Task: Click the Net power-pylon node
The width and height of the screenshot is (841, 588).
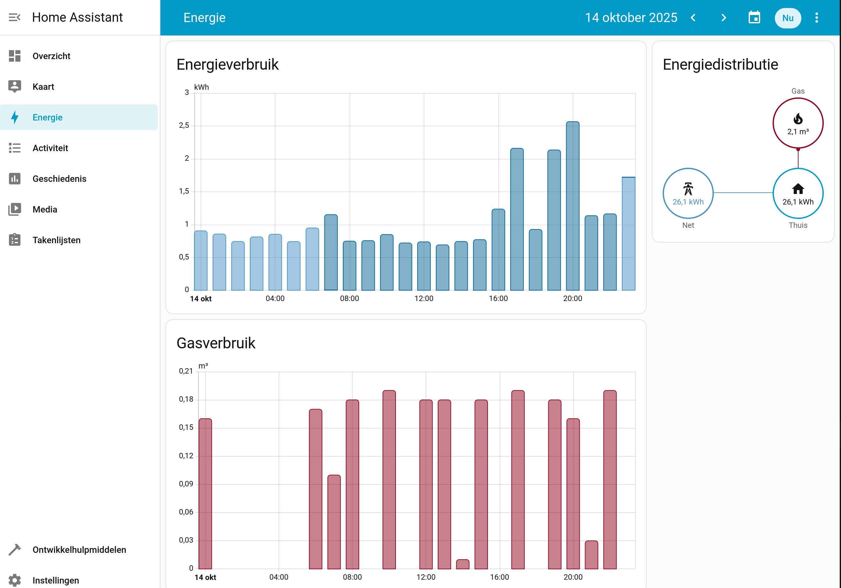Action: tap(688, 193)
